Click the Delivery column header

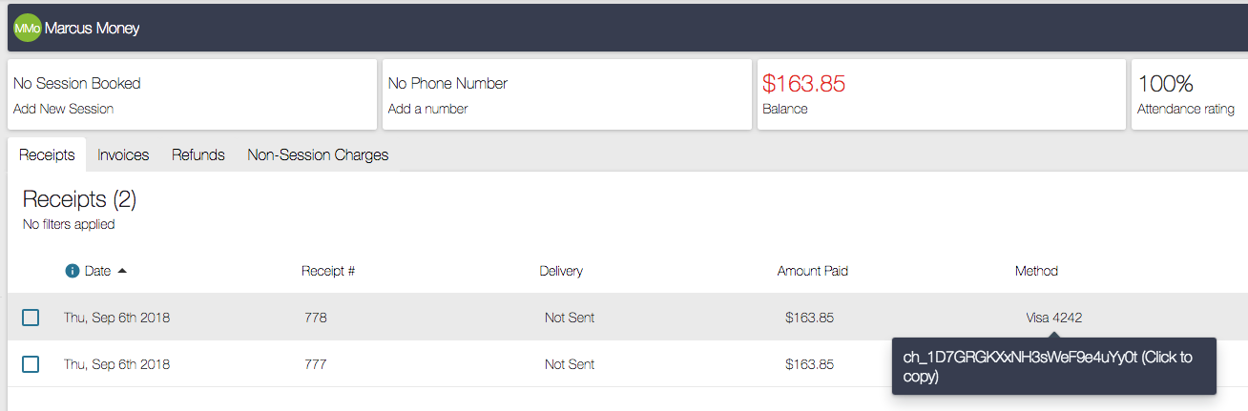561,271
